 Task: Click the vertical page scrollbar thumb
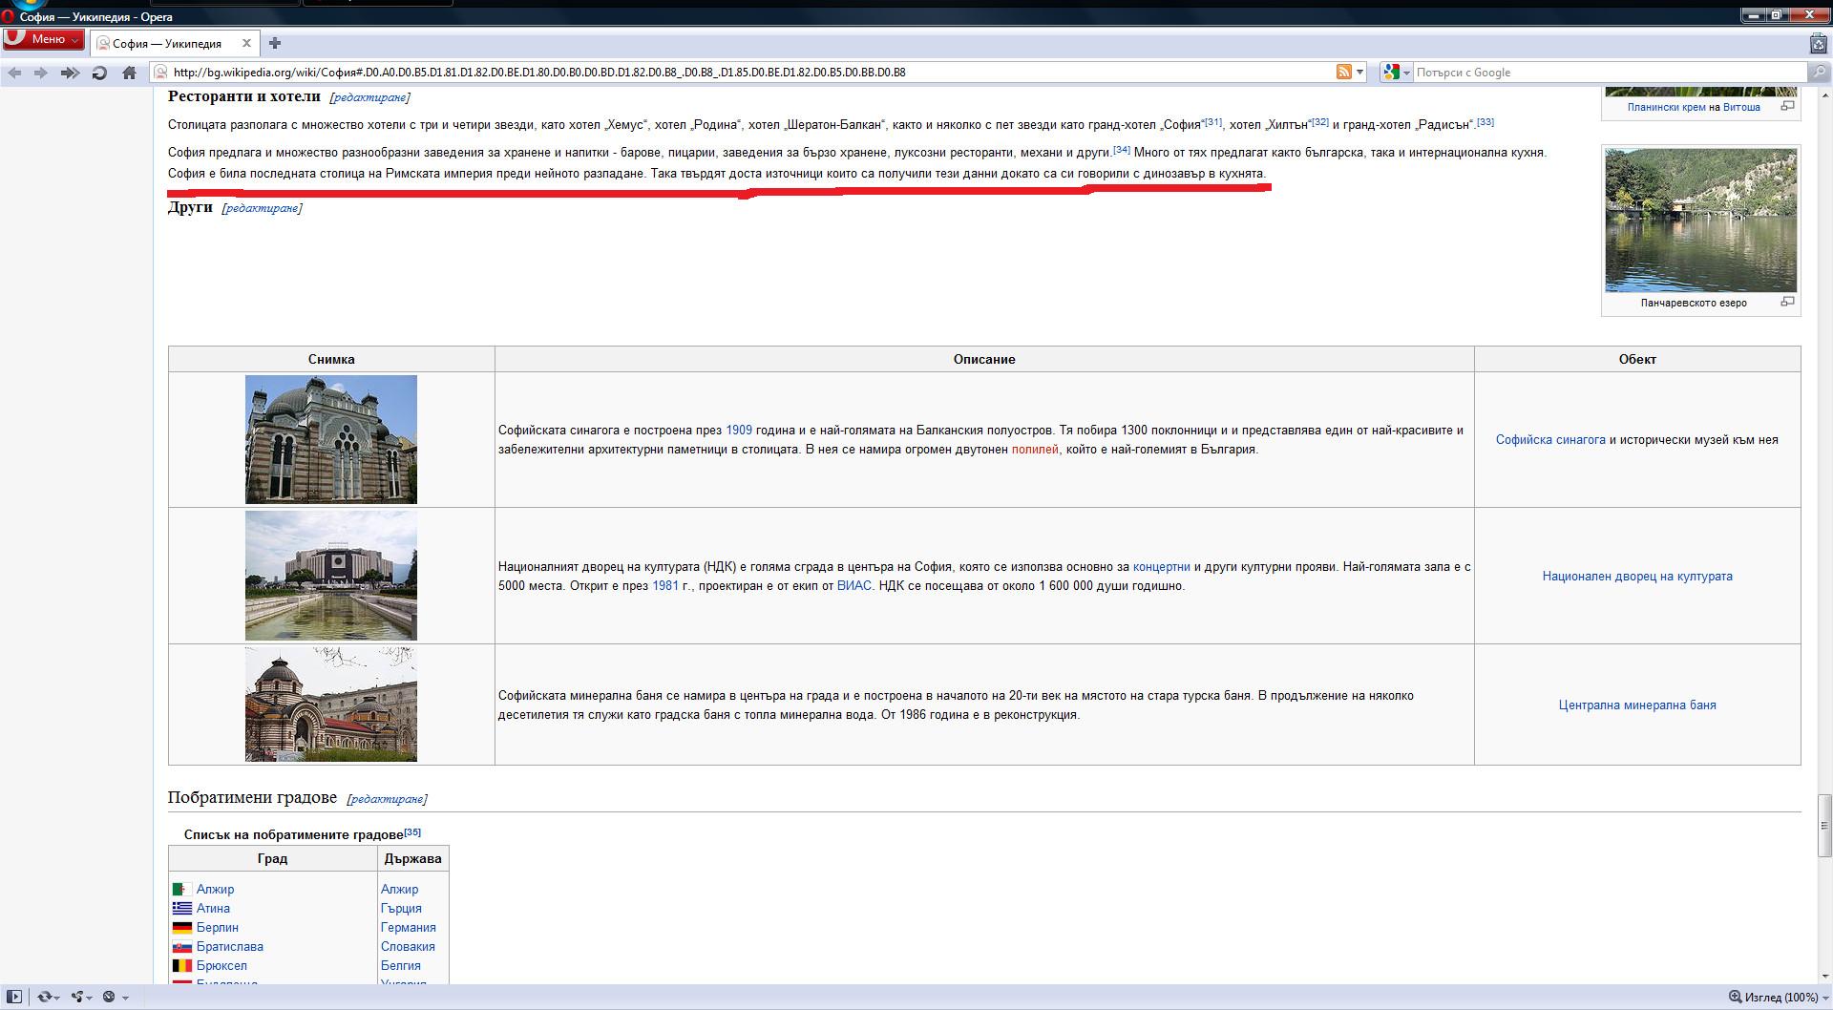coord(1824,825)
